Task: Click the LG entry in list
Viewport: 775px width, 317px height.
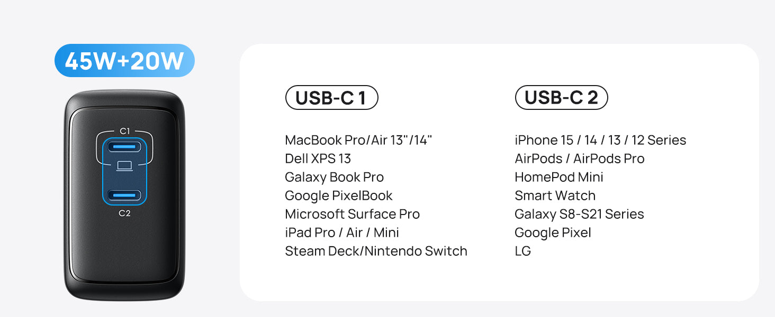Action: point(522,251)
